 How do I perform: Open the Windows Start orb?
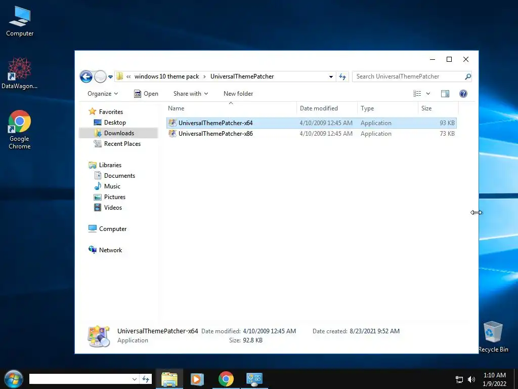tap(14, 379)
